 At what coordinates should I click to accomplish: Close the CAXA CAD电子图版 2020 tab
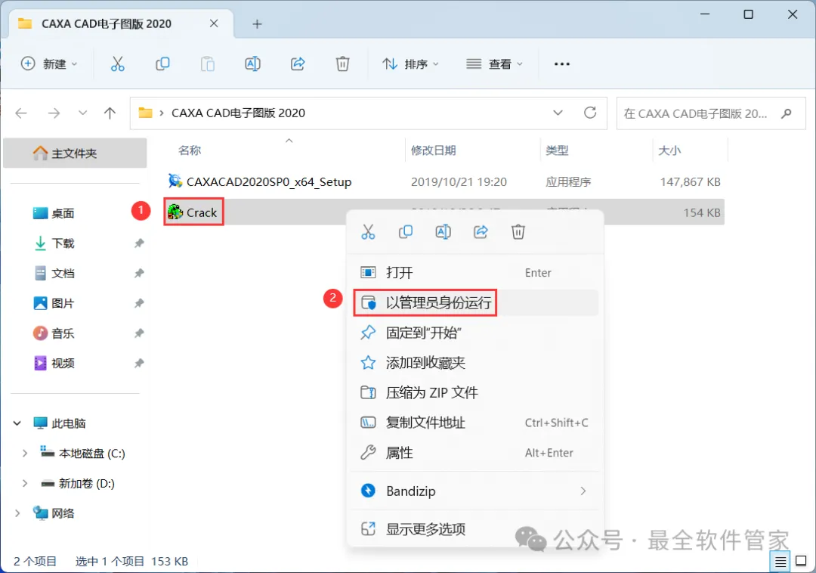coord(214,23)
